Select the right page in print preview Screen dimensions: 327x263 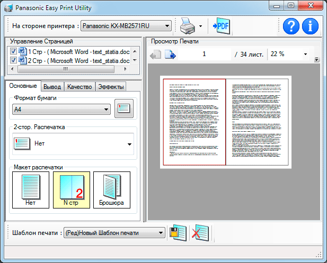pyautogui.click(x=257, y=122)
